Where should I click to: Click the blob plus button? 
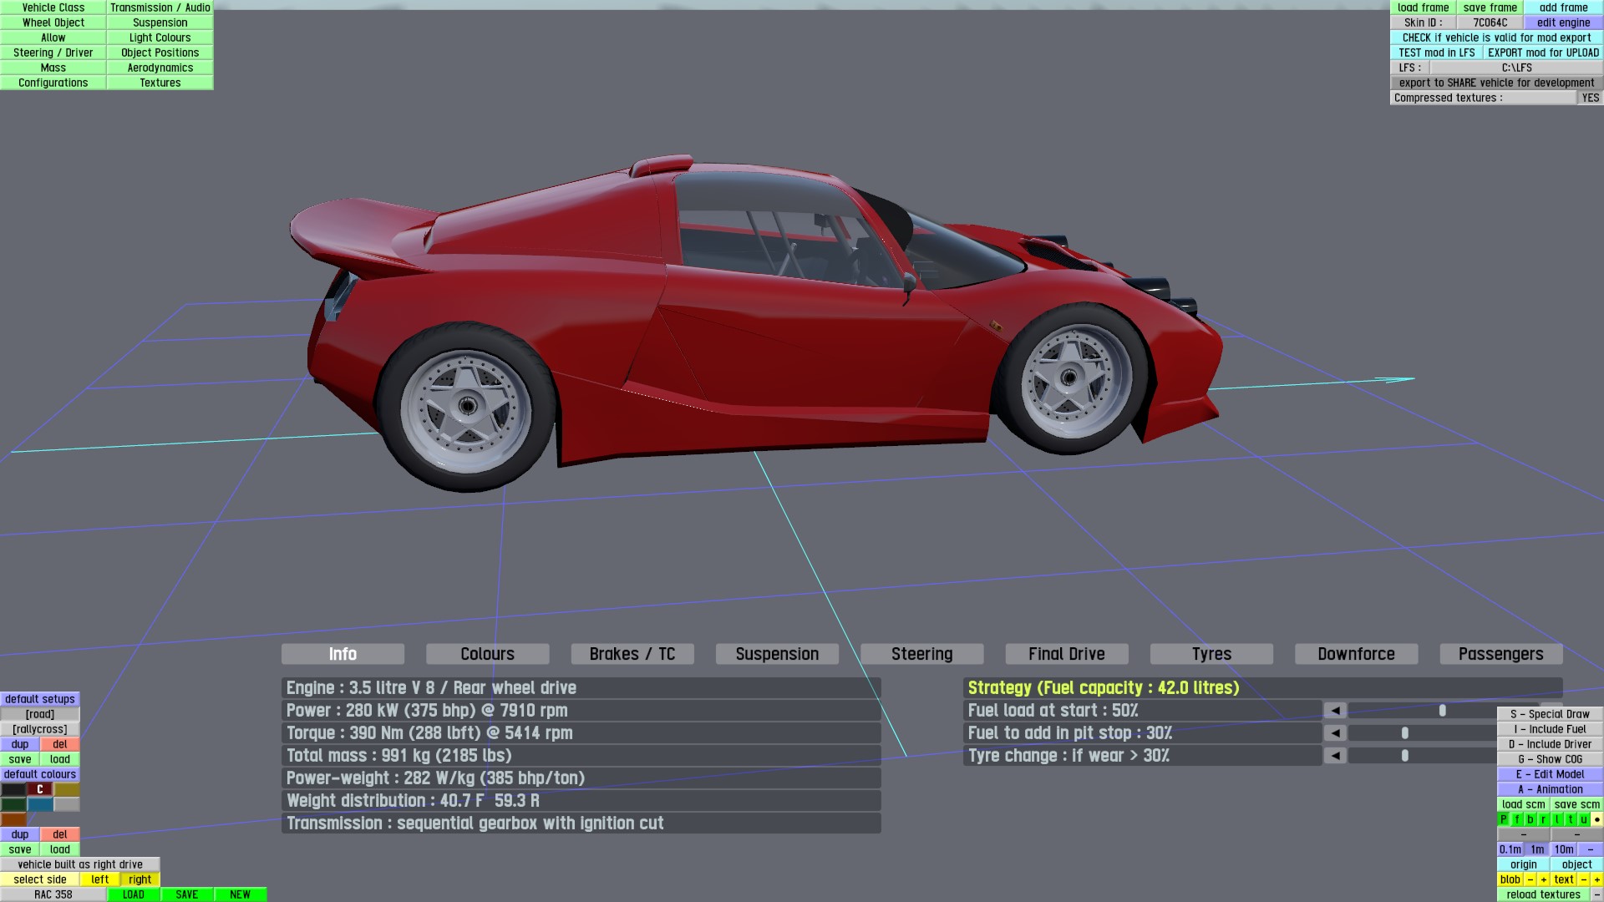click(1544, 879)
